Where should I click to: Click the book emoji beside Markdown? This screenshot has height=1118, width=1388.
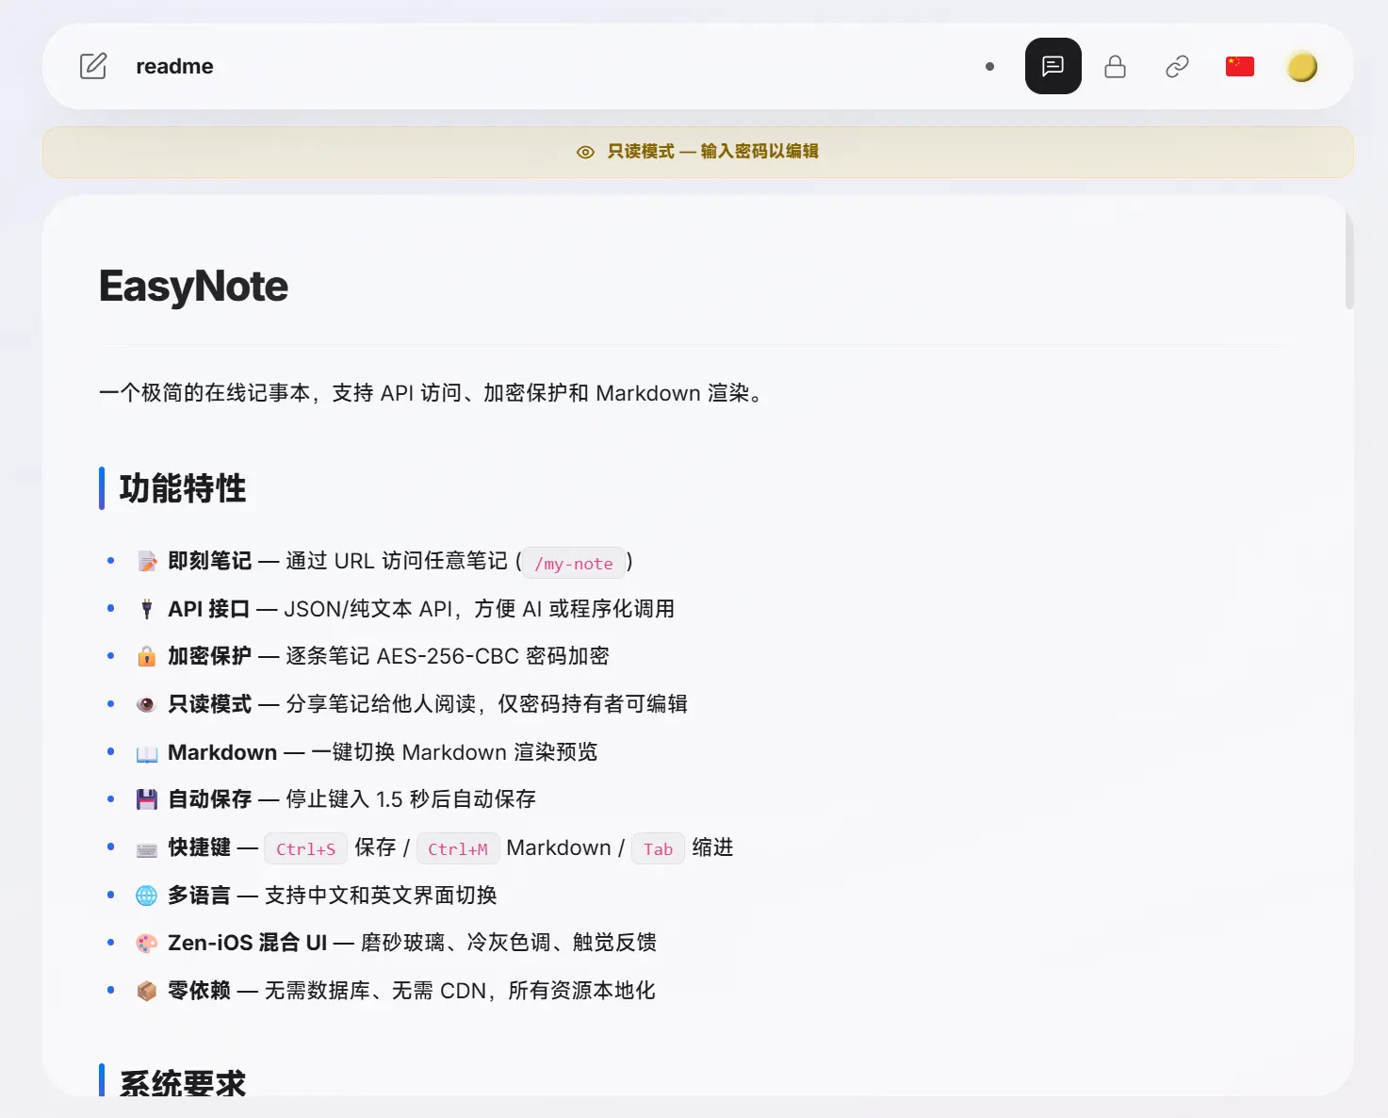(147, 752)
